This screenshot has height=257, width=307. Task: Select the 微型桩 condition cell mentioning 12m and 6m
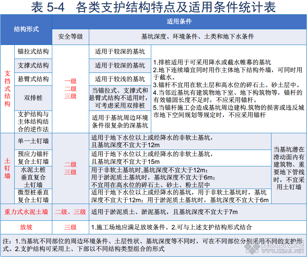click(x=180, y=196)
